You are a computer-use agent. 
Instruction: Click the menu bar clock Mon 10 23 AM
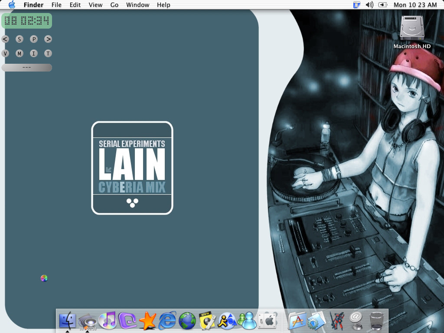415,5
